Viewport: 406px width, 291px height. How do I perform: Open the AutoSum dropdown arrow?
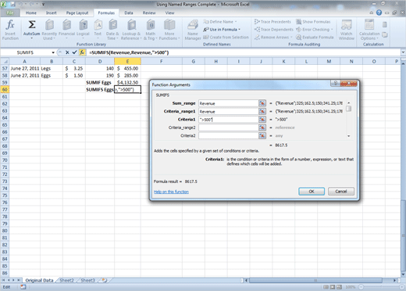(32, 38)
